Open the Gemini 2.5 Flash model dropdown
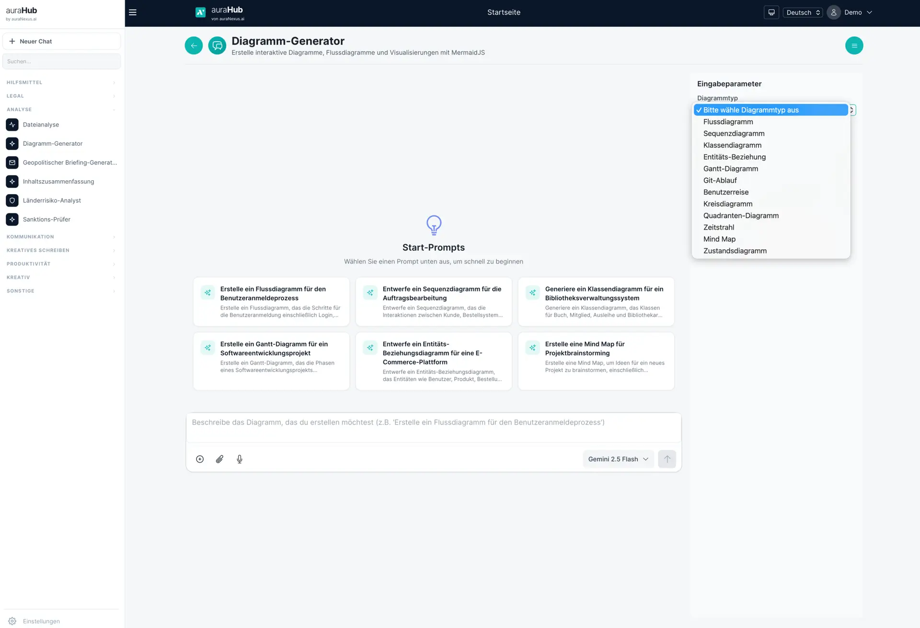This screenshot has width=920, height=628. click(618, 459)
